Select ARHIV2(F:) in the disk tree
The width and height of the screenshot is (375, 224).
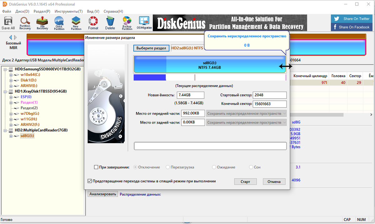pyautogui.click(x=30, y=124)
